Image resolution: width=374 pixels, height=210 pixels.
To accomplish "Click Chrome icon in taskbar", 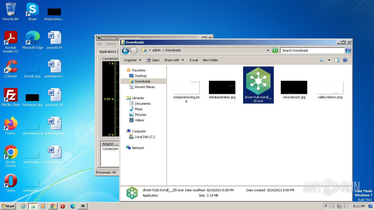I will coord(53,206).
